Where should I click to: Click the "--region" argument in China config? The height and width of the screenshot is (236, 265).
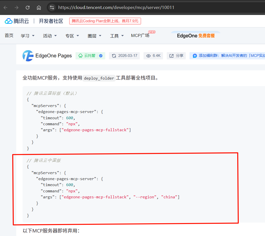145,197
